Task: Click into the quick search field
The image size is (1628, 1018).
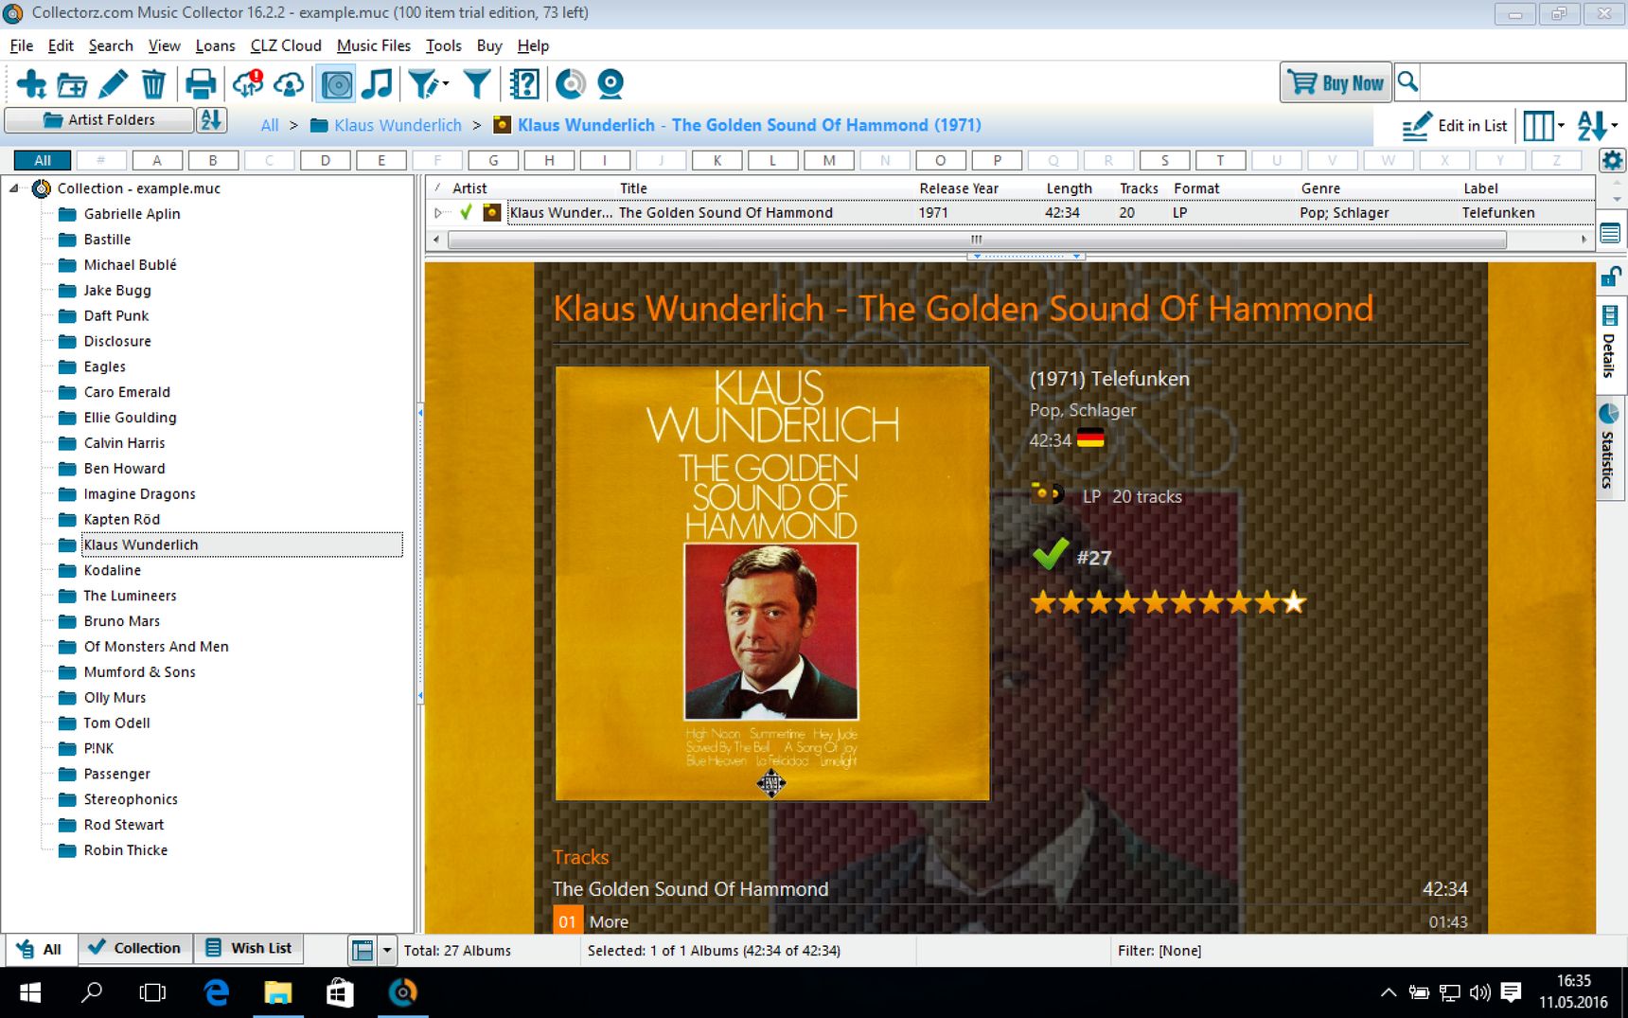Action: point(1522,82)
